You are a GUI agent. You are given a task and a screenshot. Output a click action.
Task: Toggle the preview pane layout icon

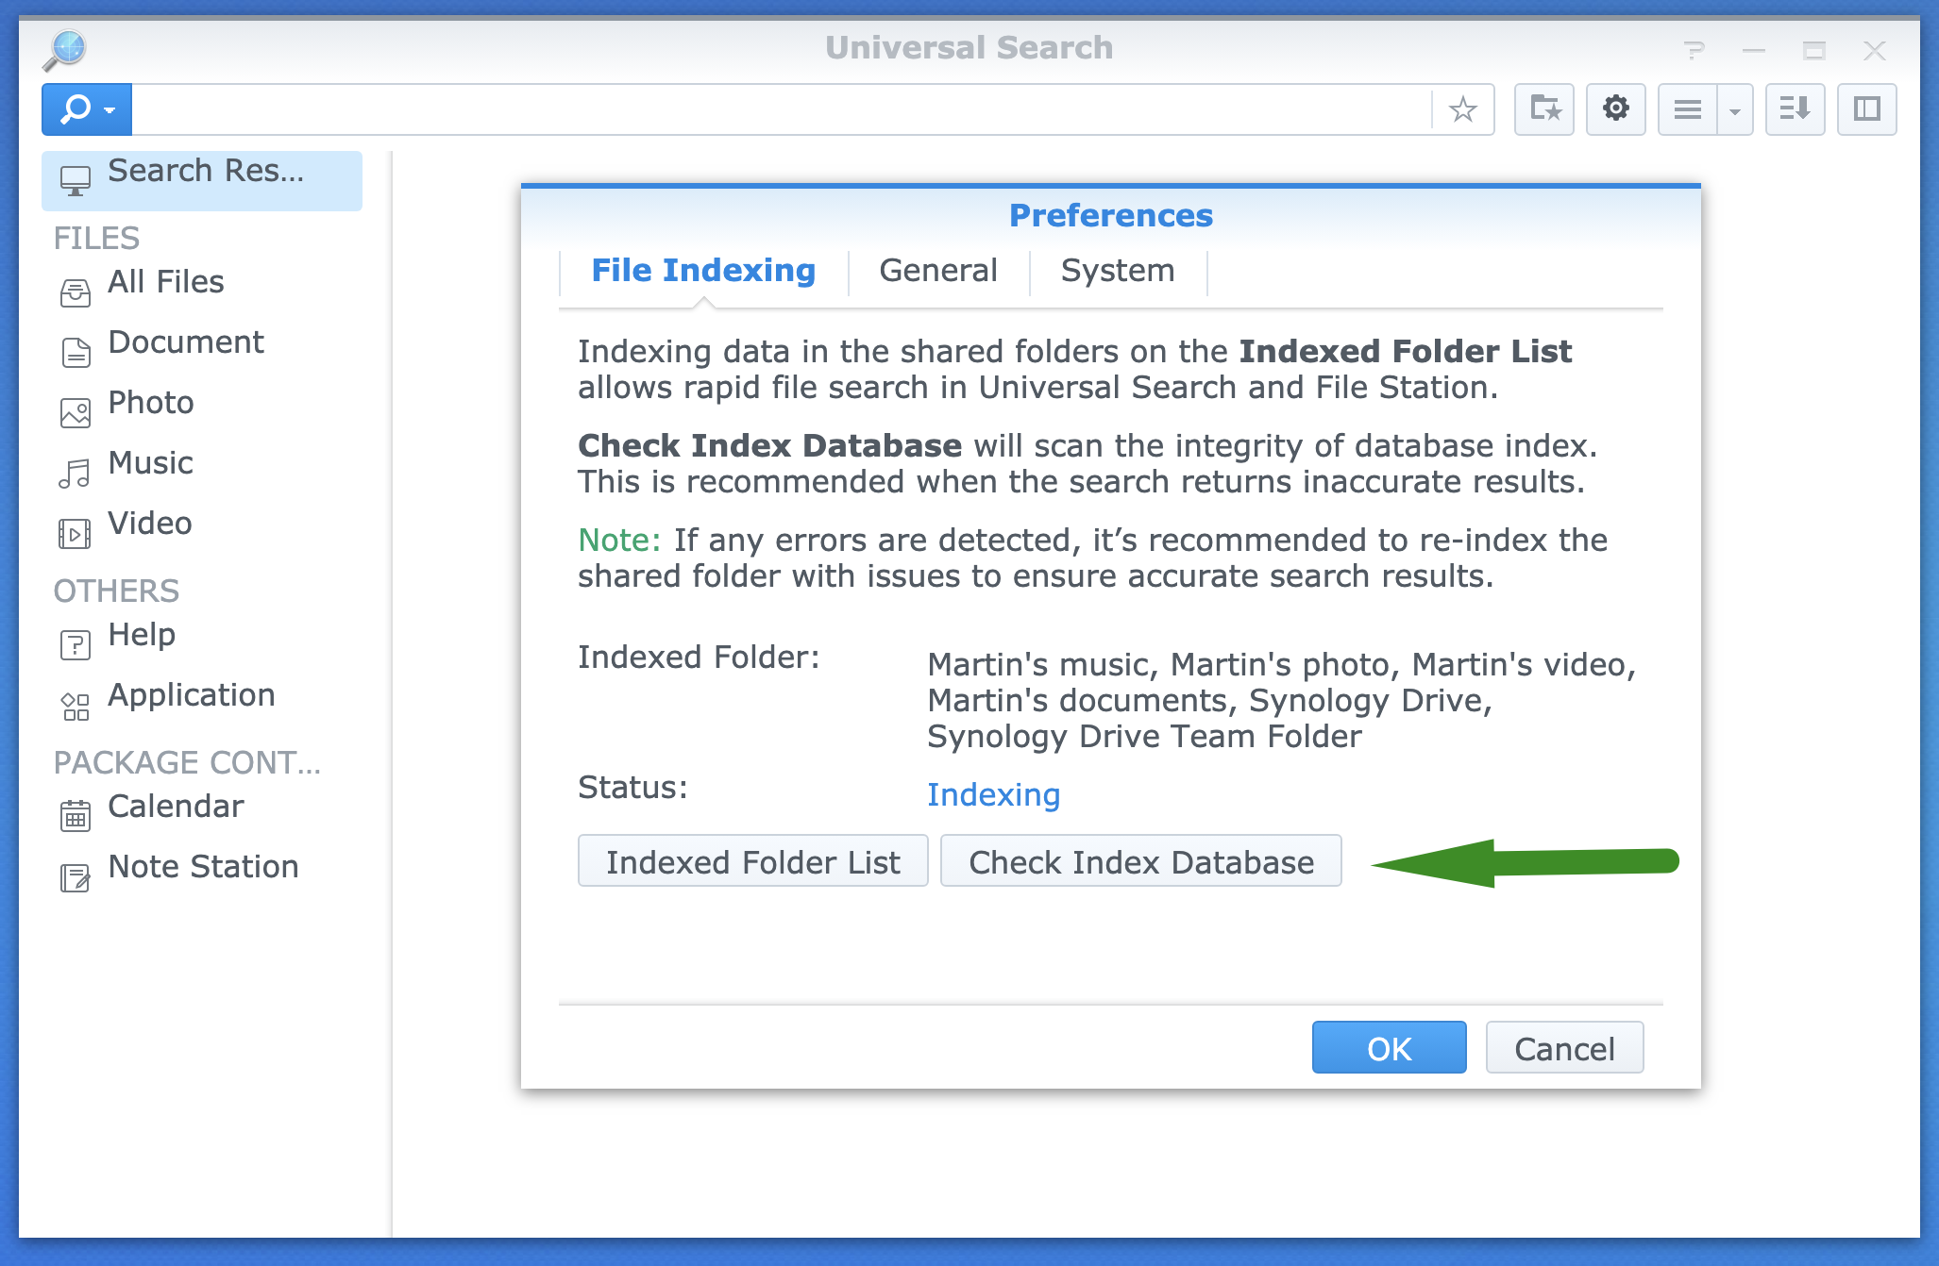pyautogui.click(x=1866, y=109)
